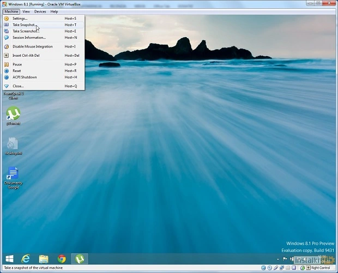Click the Machine menu in menu bar

pos(11,11)
